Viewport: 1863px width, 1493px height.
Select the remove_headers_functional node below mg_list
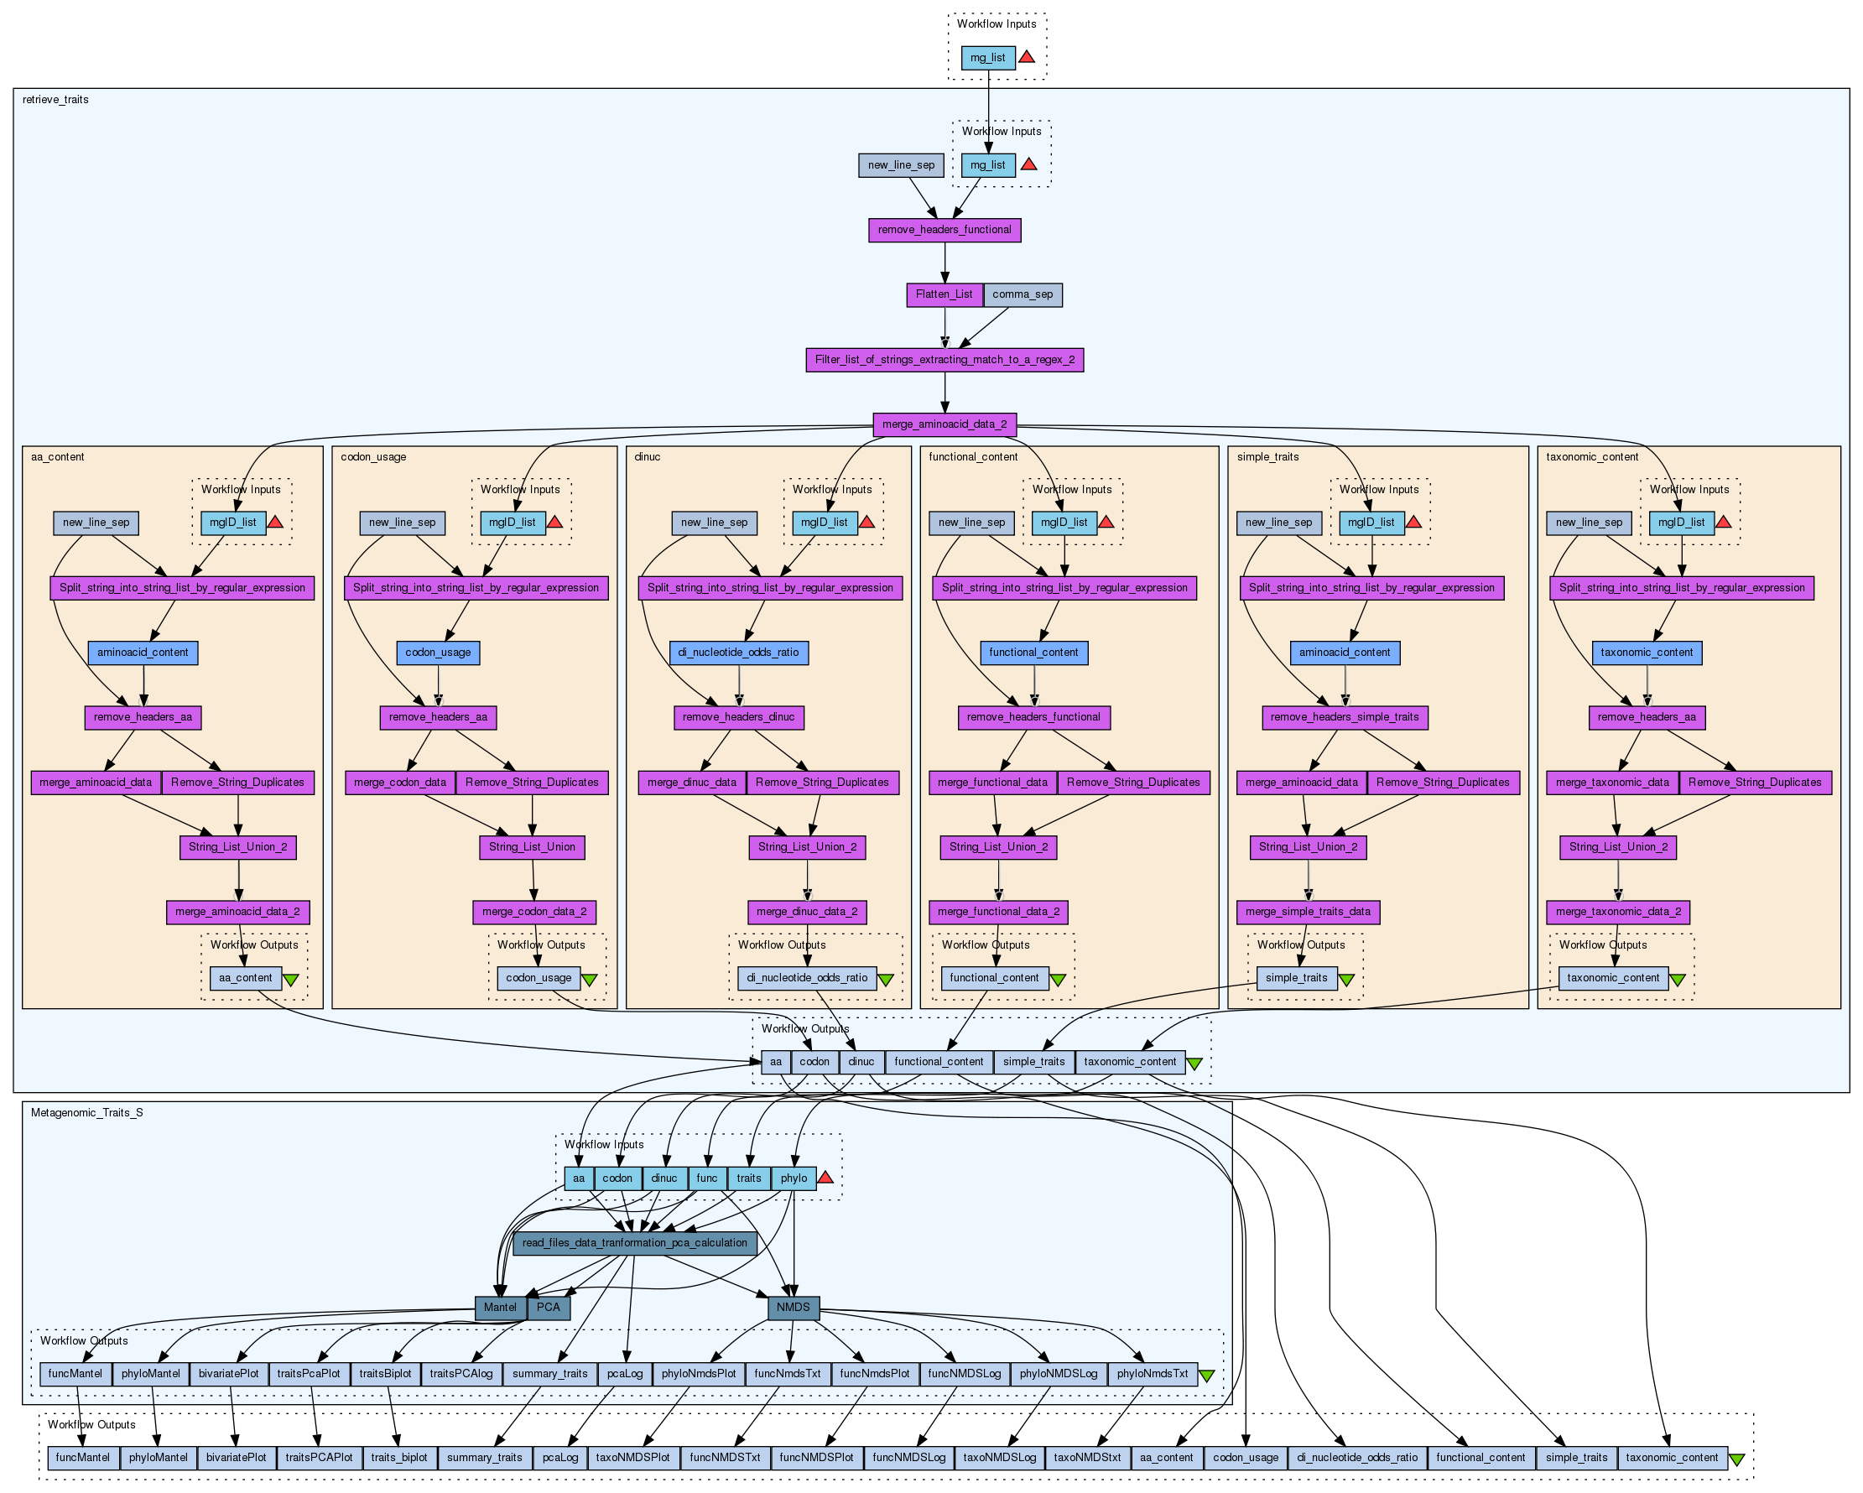click(x=944, y=230)
